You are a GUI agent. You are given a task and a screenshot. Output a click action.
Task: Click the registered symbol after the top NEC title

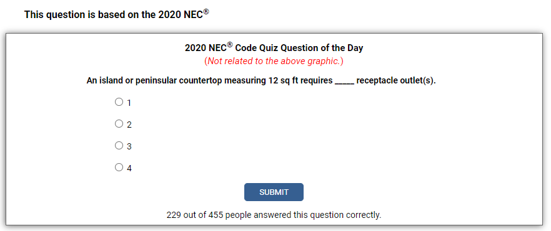pyautogui.click(x=206, y=12)
